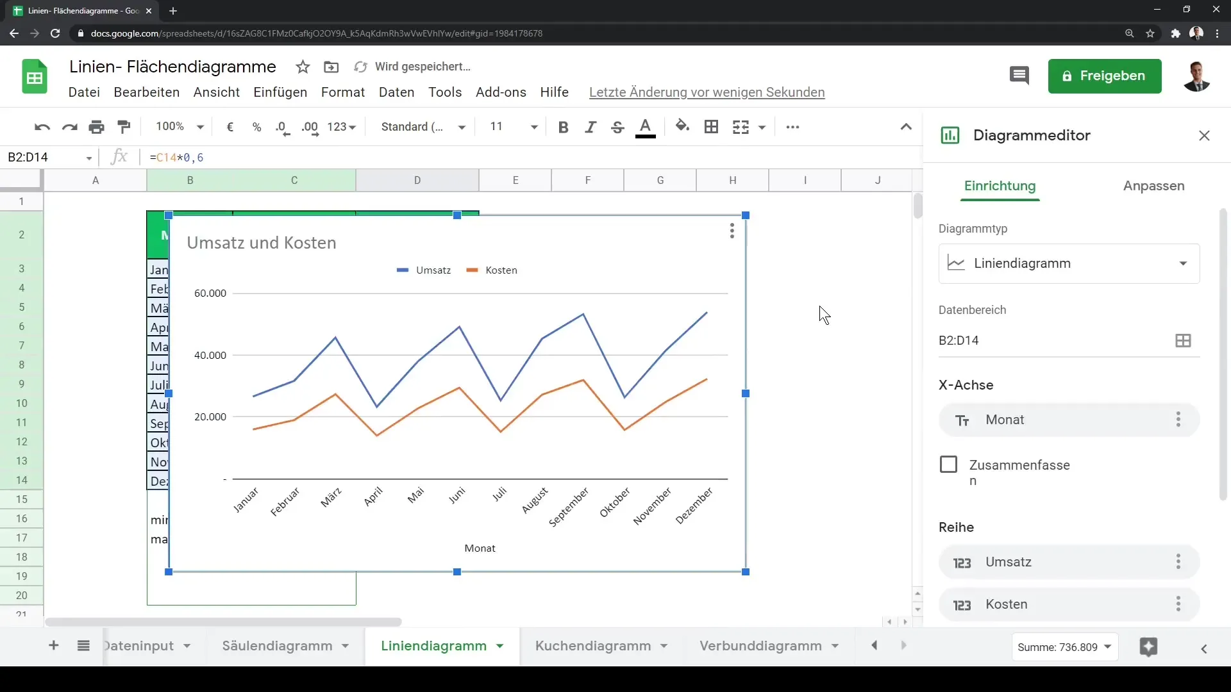Select the paint format roller icon
1231x692 pixels.
click(124, 127)
